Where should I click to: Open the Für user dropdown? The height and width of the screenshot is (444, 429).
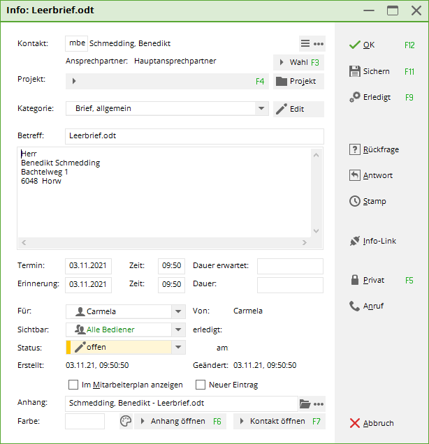(x=177, y=311)
